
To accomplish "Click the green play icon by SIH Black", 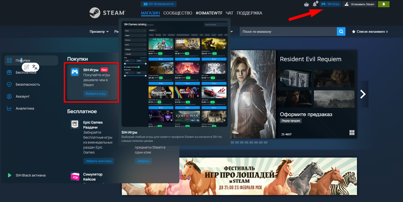I will (10, 175).
